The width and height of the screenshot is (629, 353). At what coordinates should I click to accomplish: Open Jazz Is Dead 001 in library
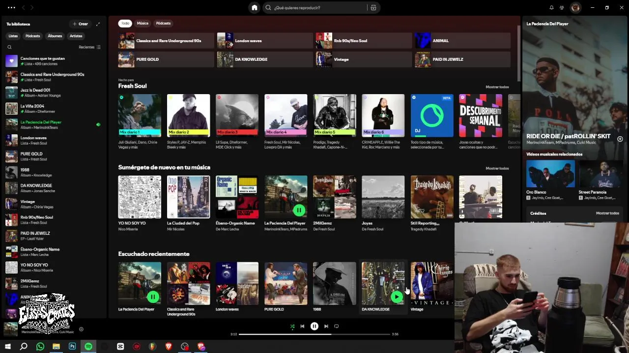54,93
